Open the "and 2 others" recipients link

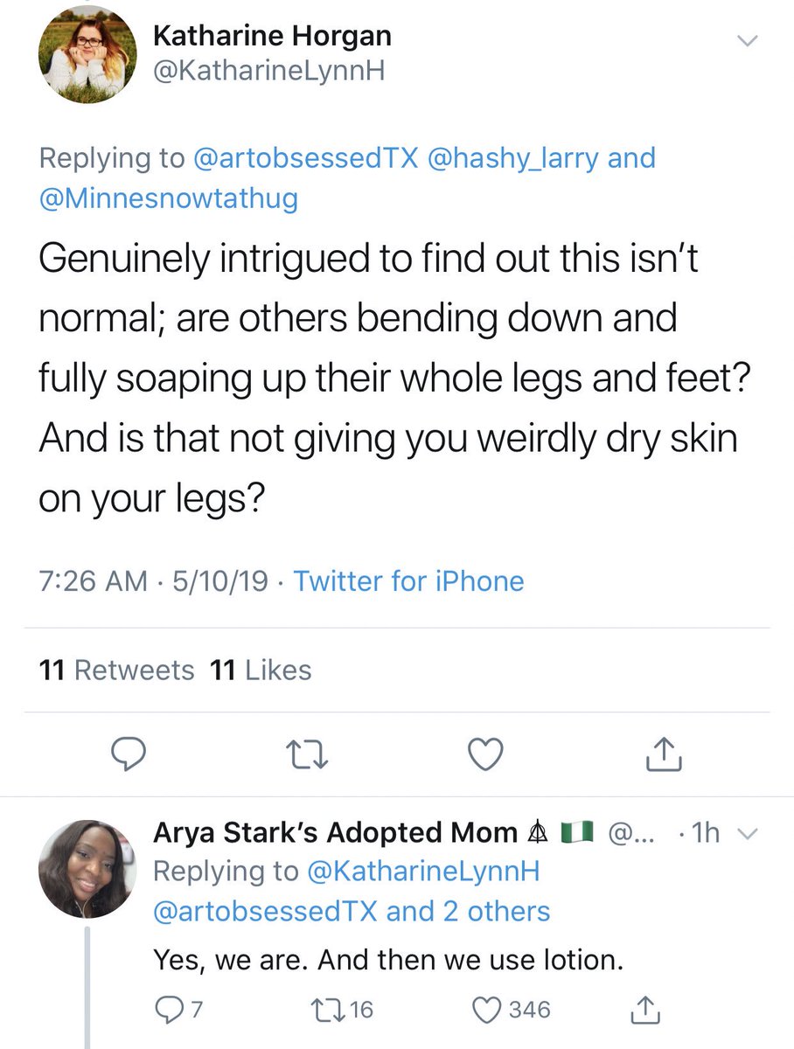point(468,912)
